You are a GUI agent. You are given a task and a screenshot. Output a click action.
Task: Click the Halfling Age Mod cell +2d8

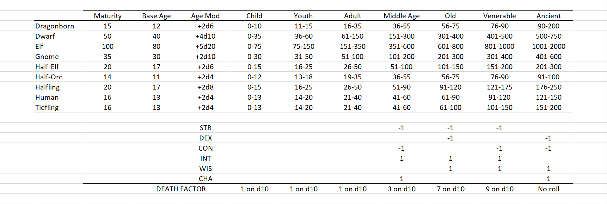(x=206, y=87)
